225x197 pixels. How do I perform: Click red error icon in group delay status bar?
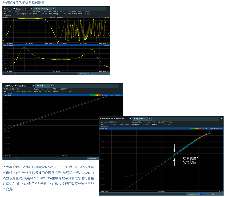[x=101, y=74]
